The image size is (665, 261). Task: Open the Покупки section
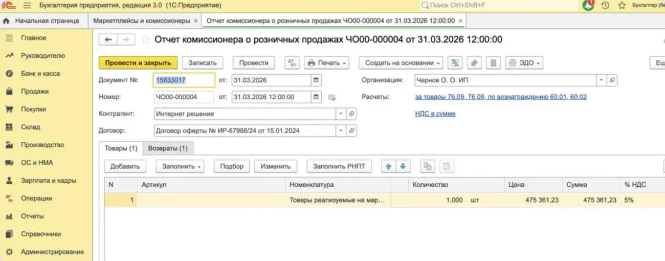[33, 110]
